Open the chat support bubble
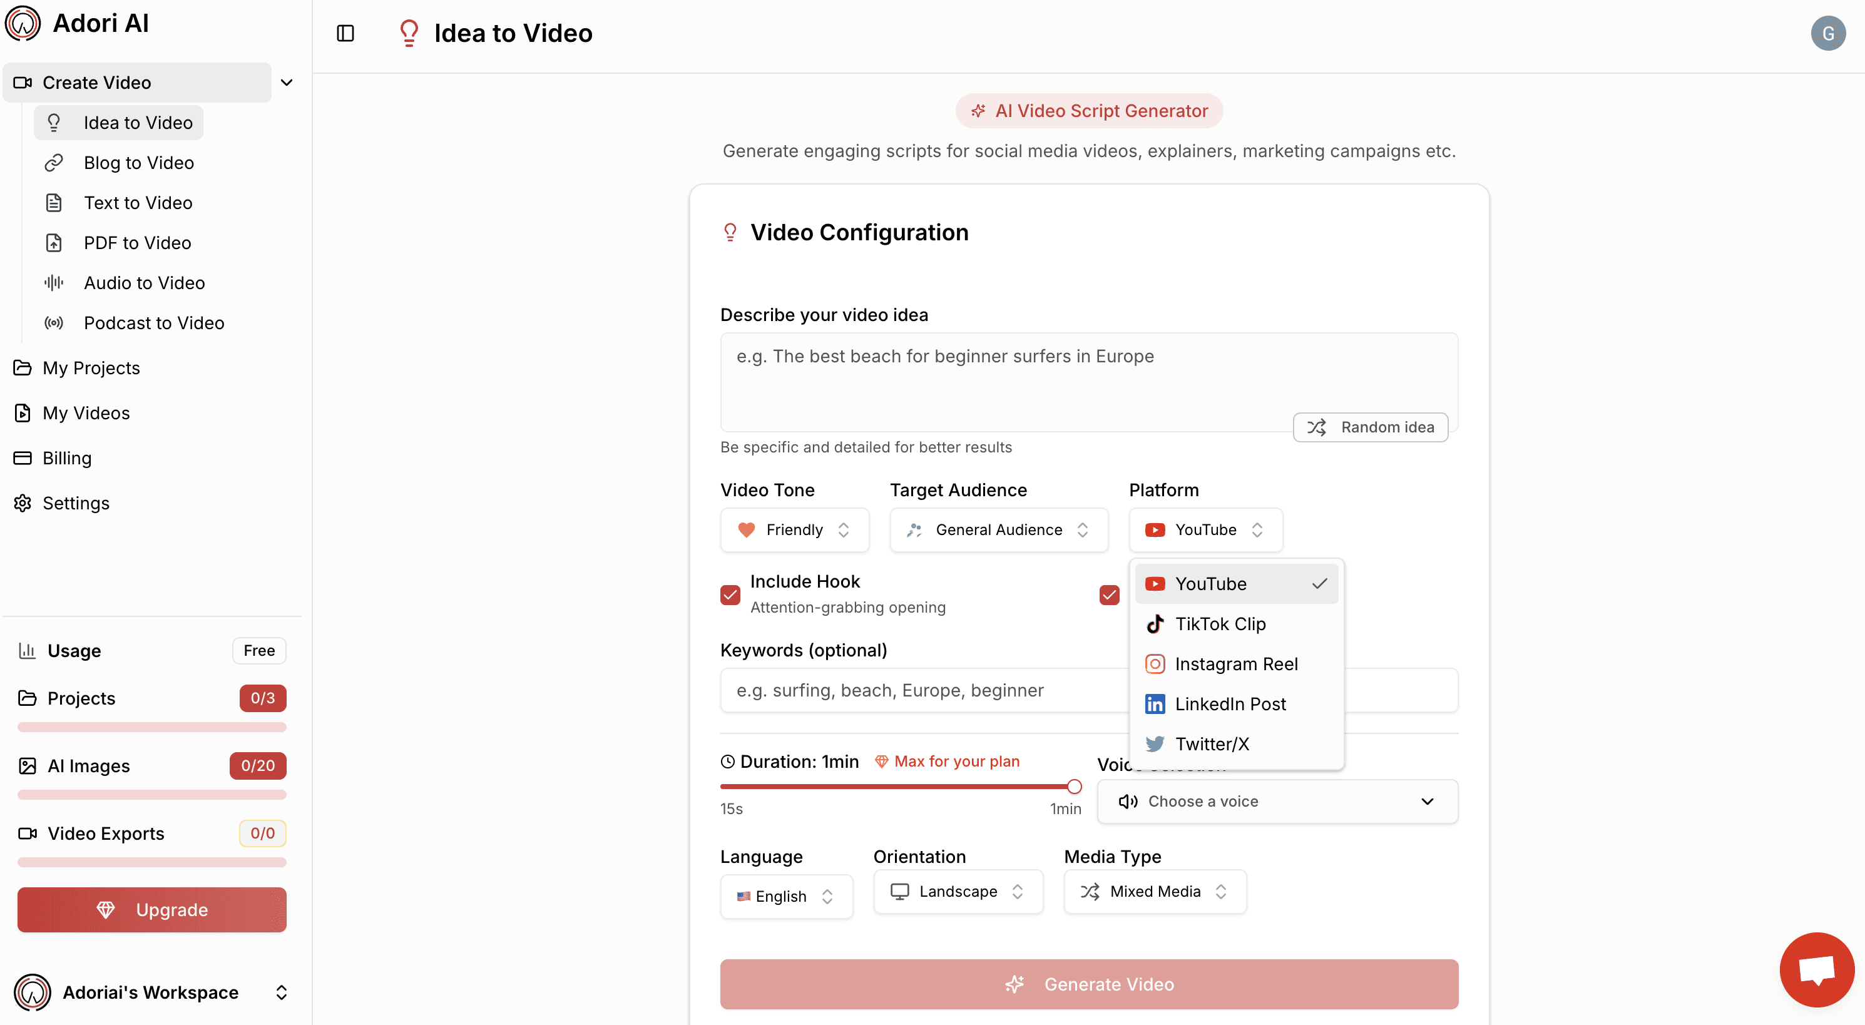Viewport: 1865px width, 1025px height. 1816,969
